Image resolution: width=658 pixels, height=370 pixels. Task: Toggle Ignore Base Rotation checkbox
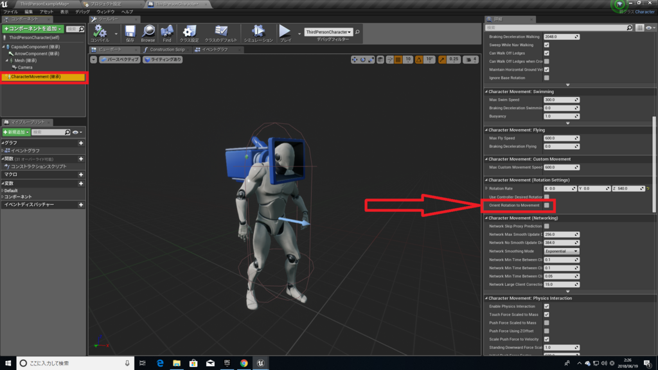tap(546, 78)
